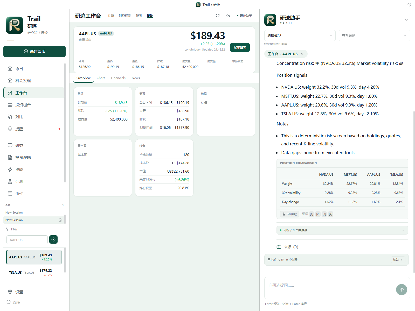The height and width of the screenshot is (311, 415).
Task: Expand 分析了 9 个数据源 section
Action: [342, 230]
